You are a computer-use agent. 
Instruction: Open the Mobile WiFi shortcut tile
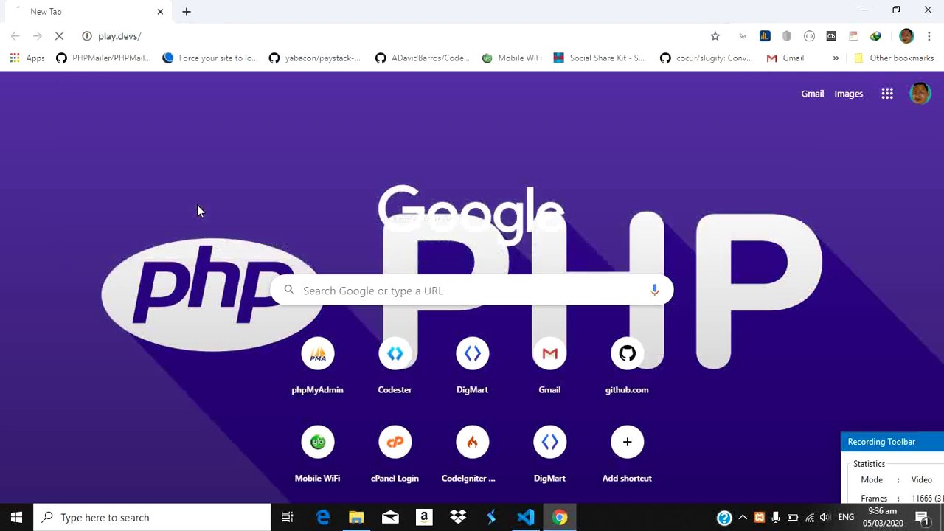(x=317, y=455)
